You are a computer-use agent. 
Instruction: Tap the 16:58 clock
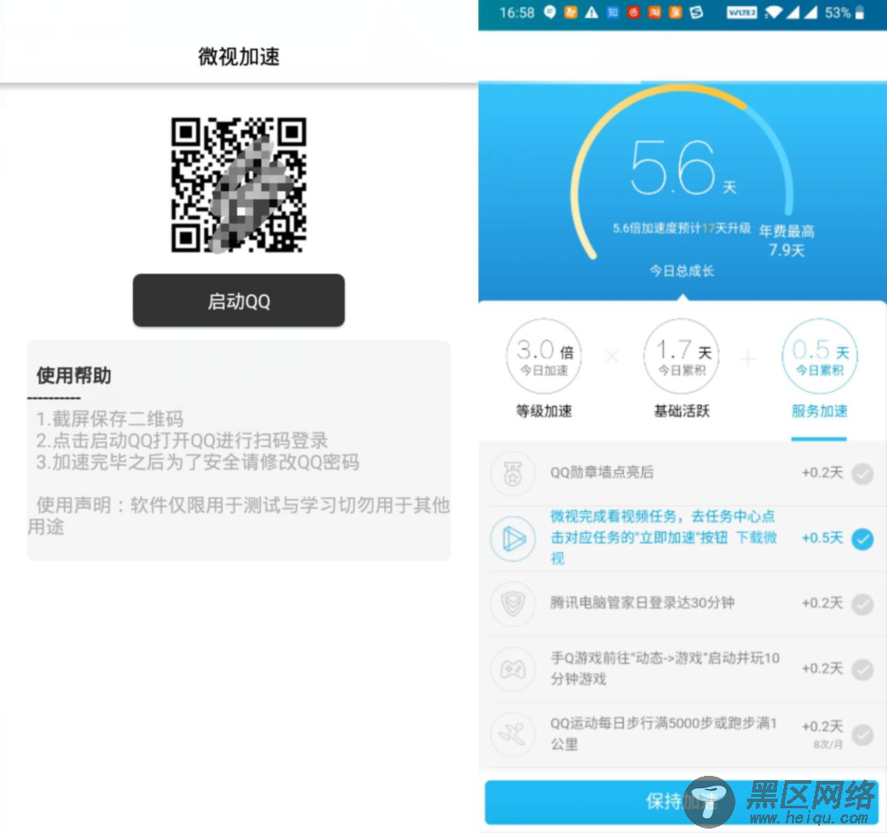517,12
